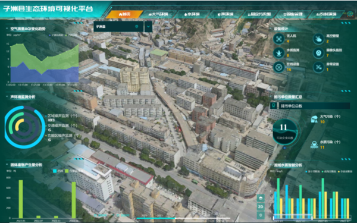Image resolution: width=357 pixels, height=223 pixels.
Task: Click the camera monitoring device icon
Action: click(x=318, y=53)
